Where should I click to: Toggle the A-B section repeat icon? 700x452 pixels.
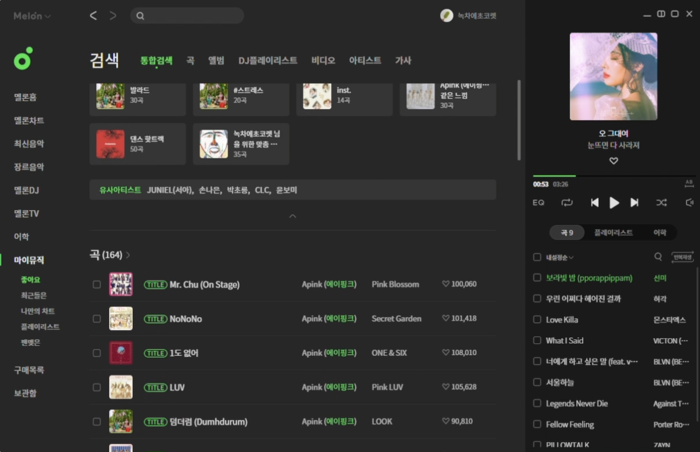pos(689,184)
